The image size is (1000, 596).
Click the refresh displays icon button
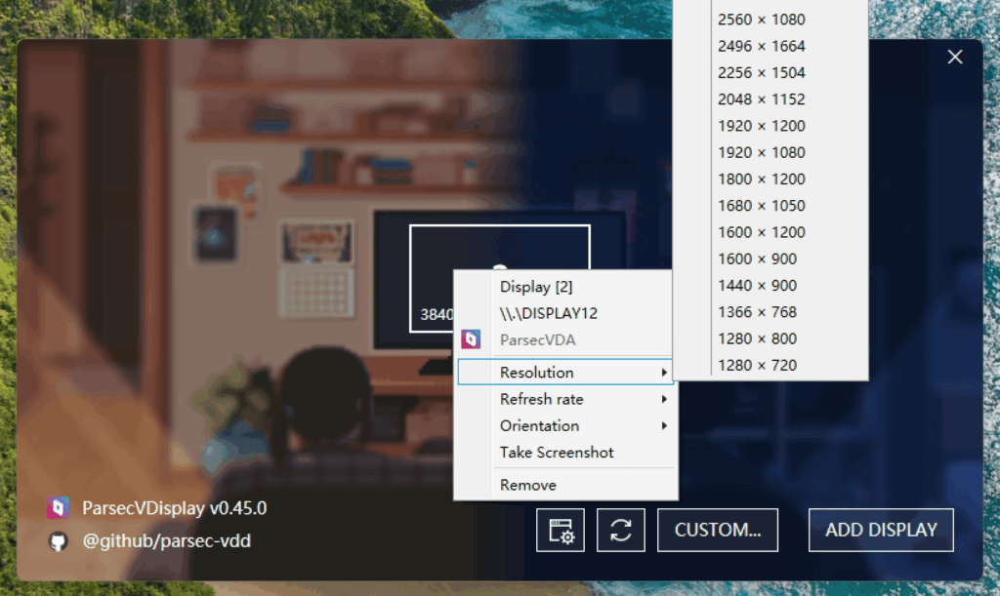(x=621, y=531)
